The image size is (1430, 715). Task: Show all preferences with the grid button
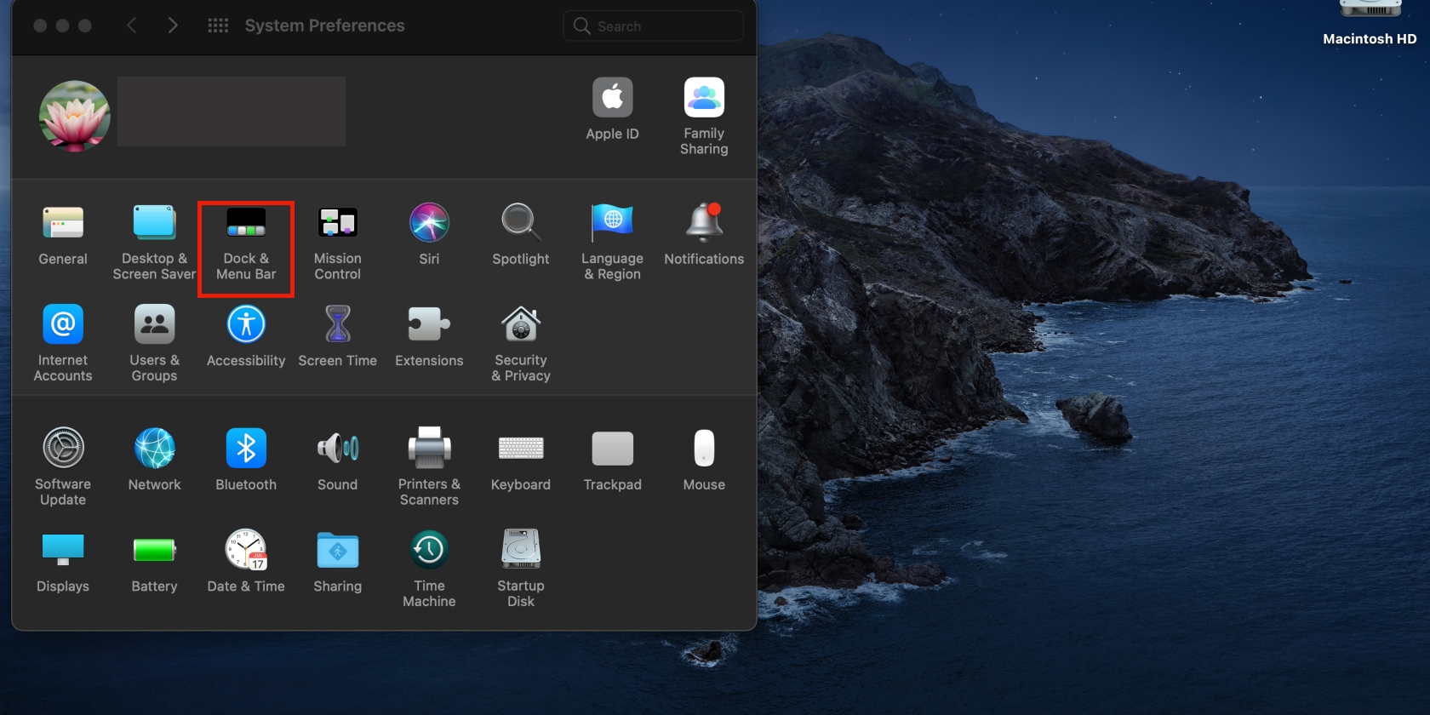pyautogui.click(x=218, y=26)
